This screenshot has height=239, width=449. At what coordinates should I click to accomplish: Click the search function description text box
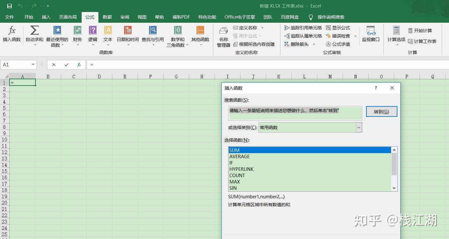296,113
